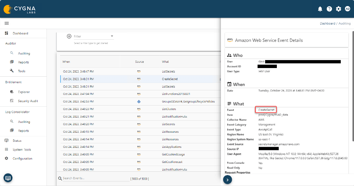This screenshot has width=354, height=186.
Task: Click the add filter plus icon
Action: tap(69, 36)
